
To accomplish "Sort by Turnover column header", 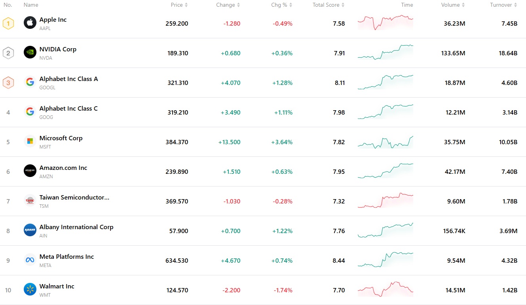I will click(503, 5).
